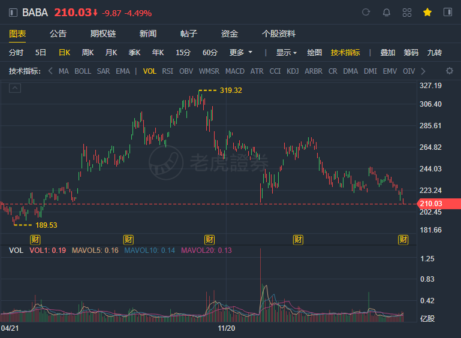Select the 15分 minute chart
The width and height of the screenshot is (461, 338).
coord(183,53)
